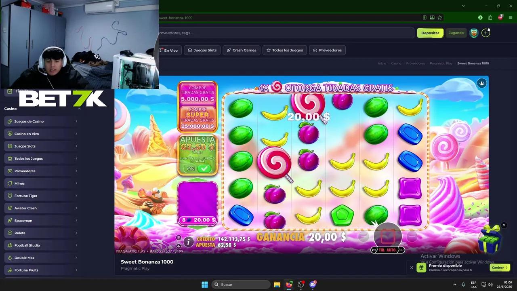Viewport: 517px width, 291px height.
Task: Toggle the double chance ON switch
Action: click(x=198, y=169)
